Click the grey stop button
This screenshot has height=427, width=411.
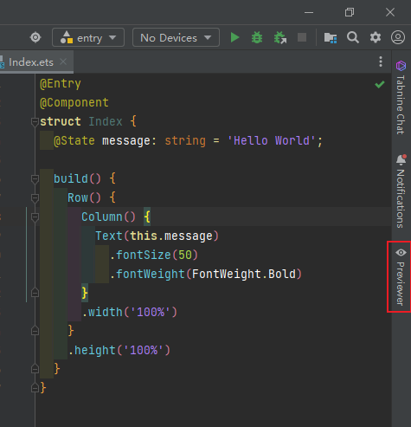coord(302,37)
